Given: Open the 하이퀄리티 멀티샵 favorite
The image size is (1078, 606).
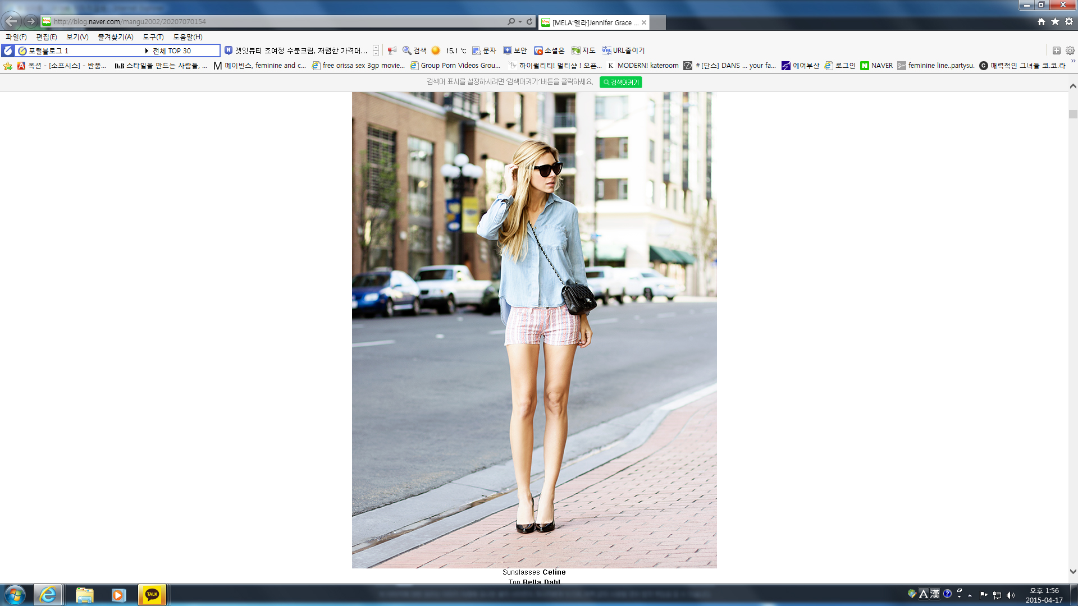Looking at the screenshot, I should click(x=555, y=66).
